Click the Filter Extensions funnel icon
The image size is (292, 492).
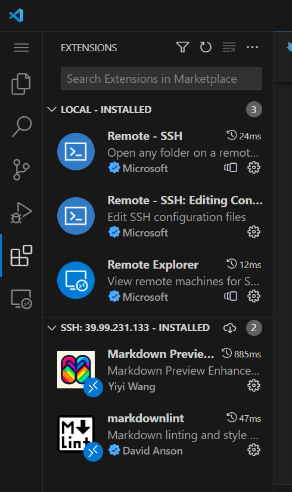tap(182, 48)
